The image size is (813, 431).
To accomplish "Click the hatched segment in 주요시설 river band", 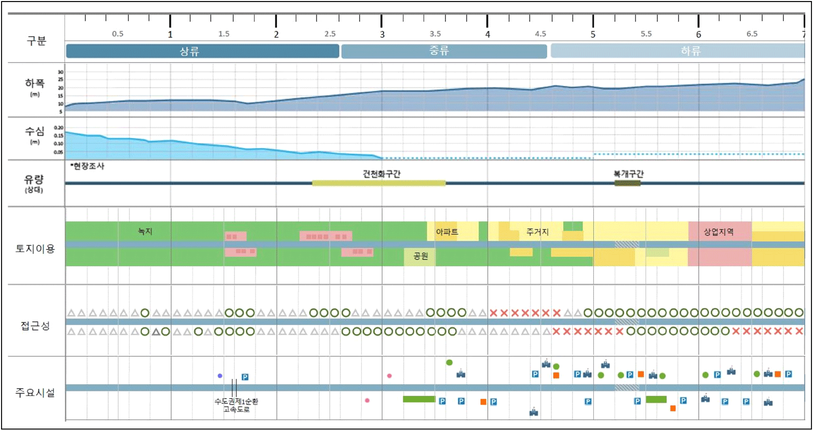I will [x=626, y=388].
